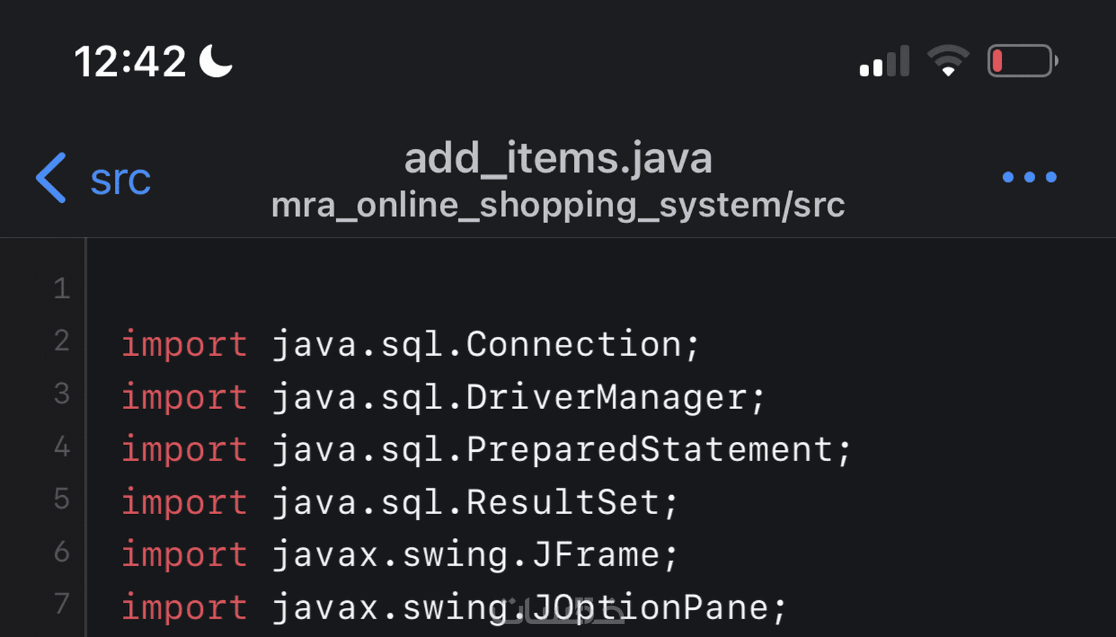
Task: Tap the mra_online_shopping_system/src path subtitle
Action: click(x=558, y=205)
